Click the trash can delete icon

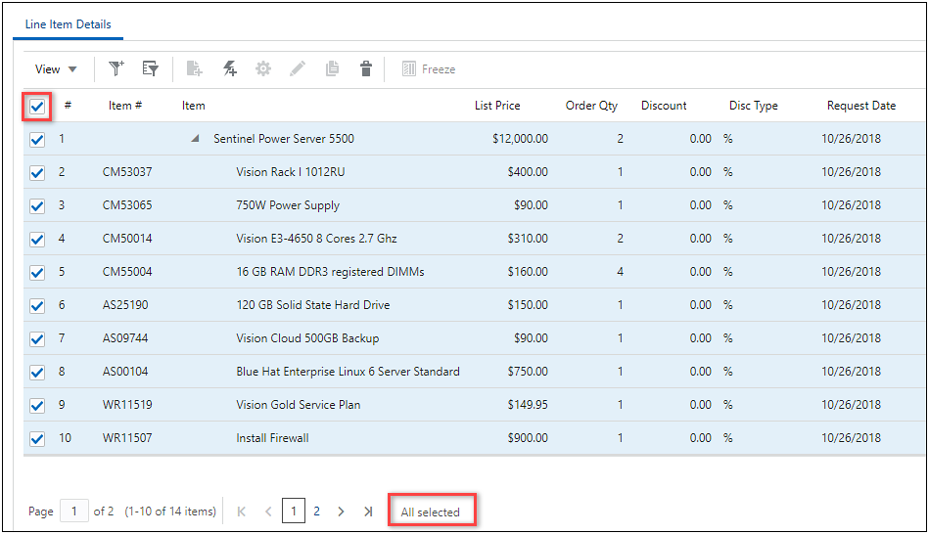pos(366,68)
